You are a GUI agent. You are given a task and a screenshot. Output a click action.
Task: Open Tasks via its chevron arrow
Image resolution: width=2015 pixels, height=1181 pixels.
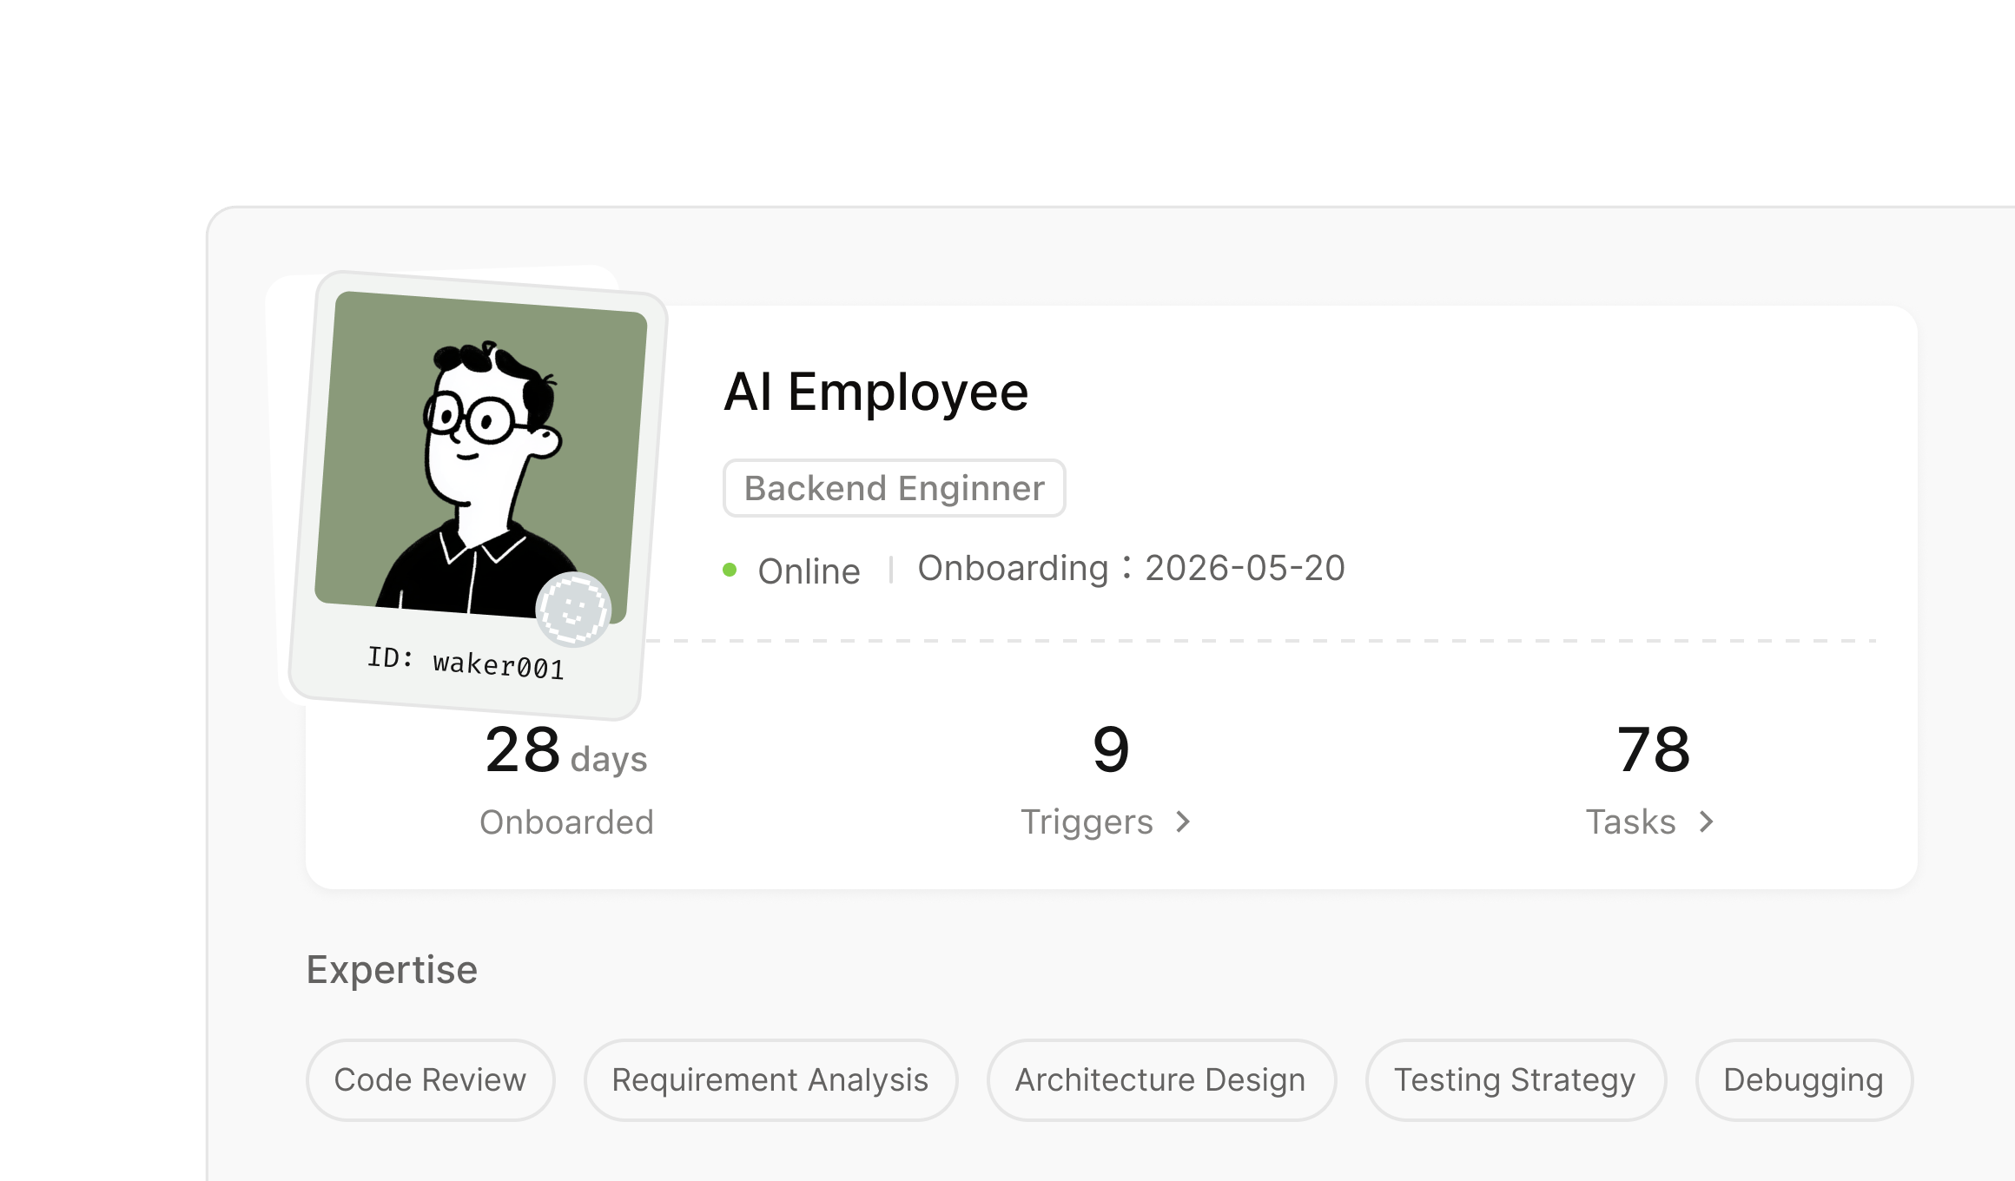tap(1706, 821)
